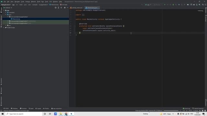Open the Refactor menu
The width and height of the screenshot is (207, 116).
click(x=34, y=2)
